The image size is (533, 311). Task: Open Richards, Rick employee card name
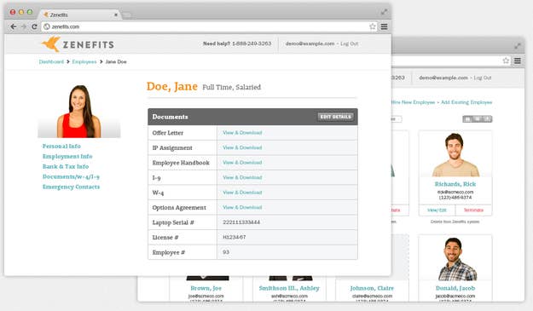pyautogui.click(x=455, y=184)
